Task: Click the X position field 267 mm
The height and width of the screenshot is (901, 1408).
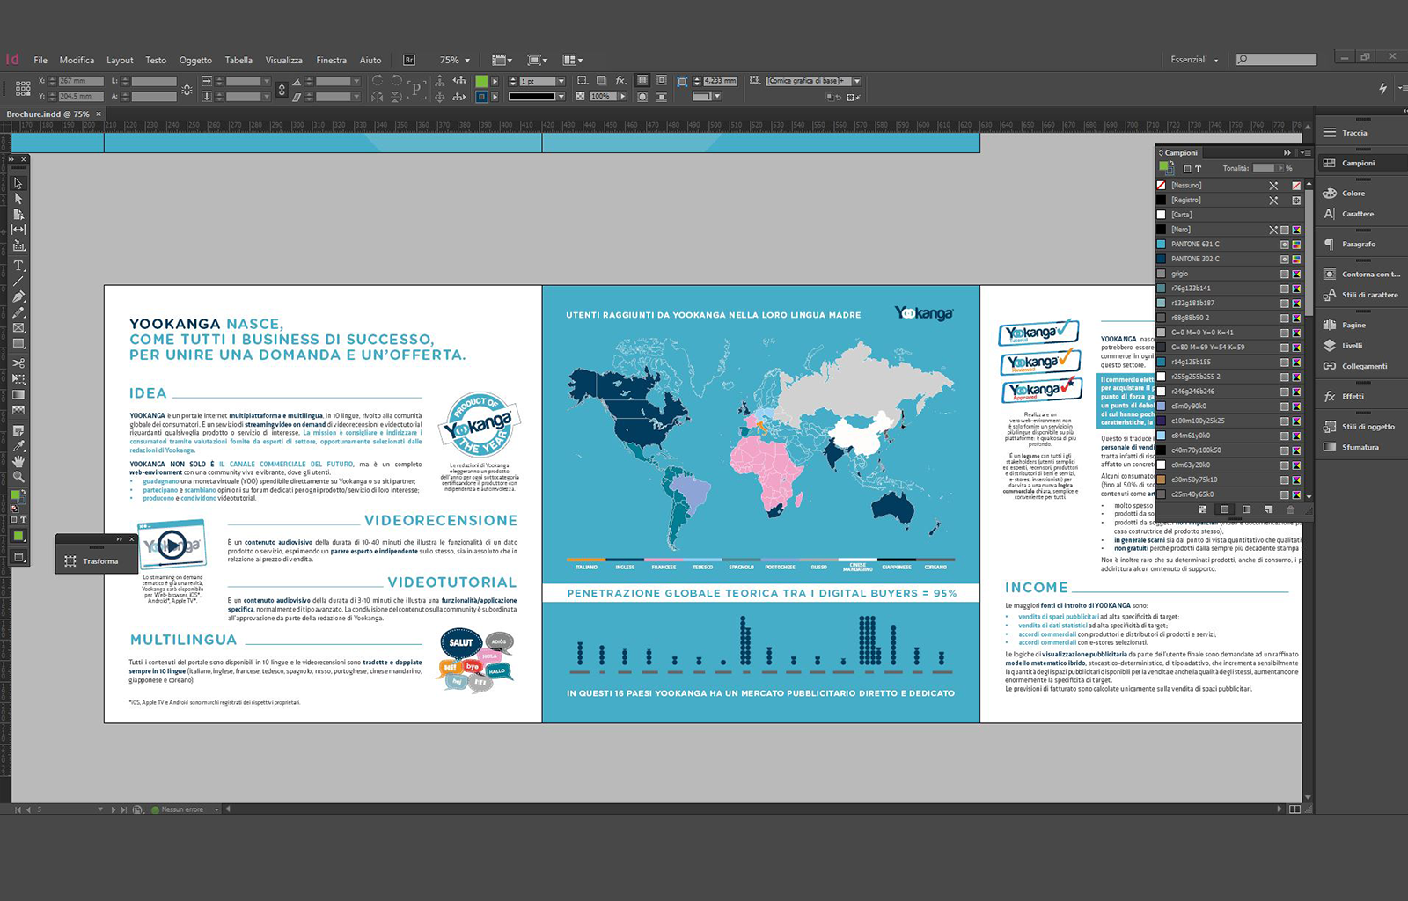Action: click(81, 81)
